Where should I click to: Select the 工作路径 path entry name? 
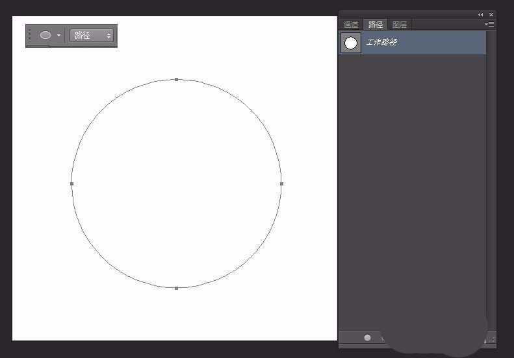click(x=381, y=43)
